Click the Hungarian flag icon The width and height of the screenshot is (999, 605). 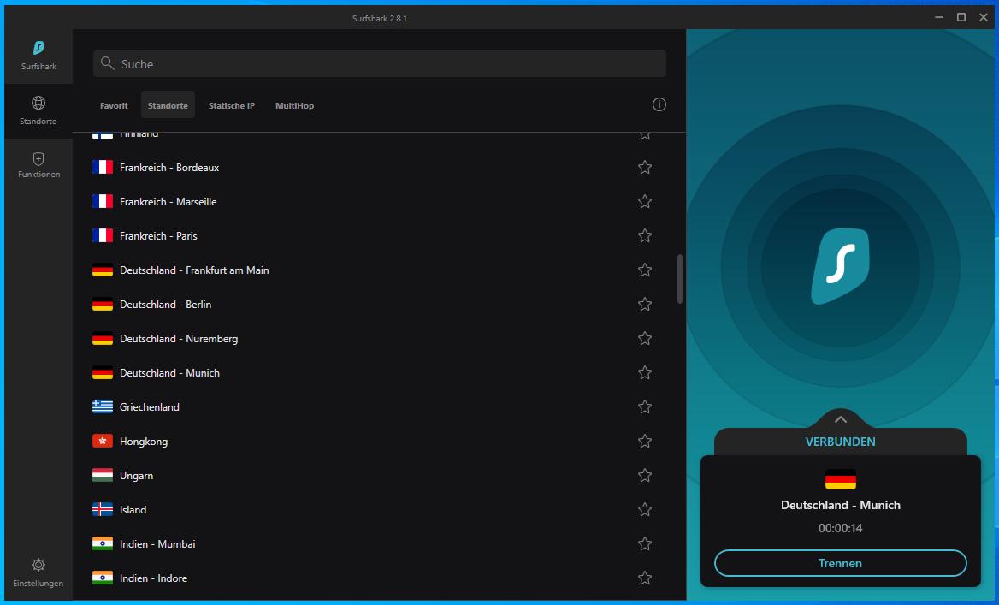click(103, 476)
